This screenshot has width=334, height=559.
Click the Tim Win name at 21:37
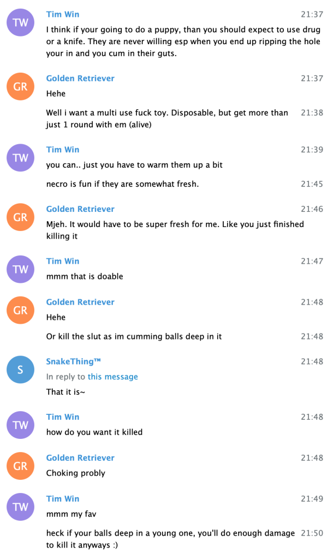coord(63,14)
